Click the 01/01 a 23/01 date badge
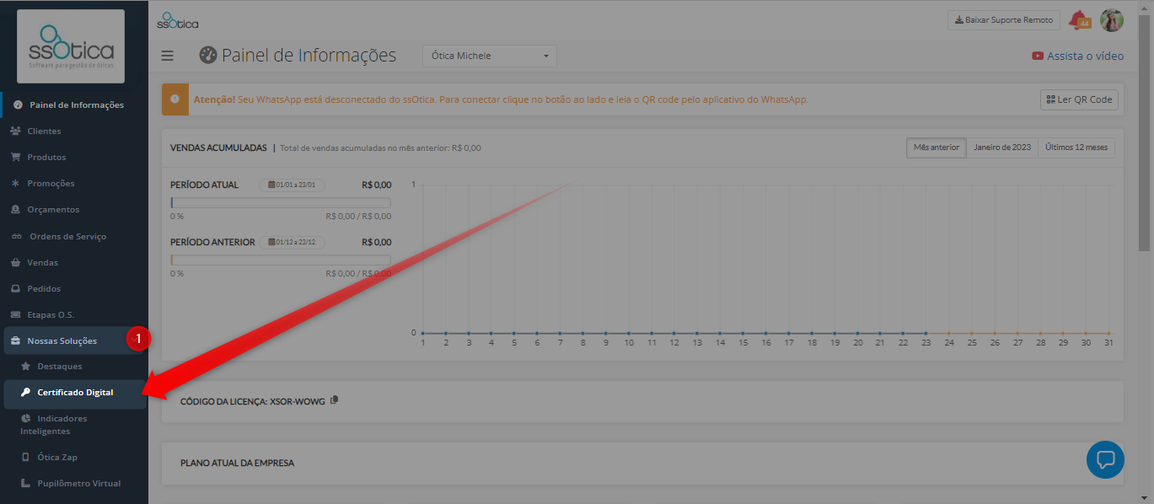Screen dimensions: 1154x504 pos(292,185)
